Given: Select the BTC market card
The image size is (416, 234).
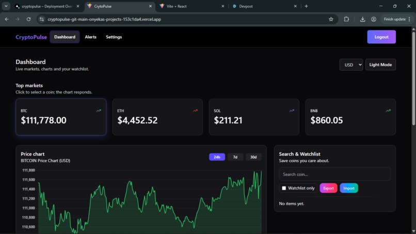Looking at the screenshot, I should coord(61,117).
